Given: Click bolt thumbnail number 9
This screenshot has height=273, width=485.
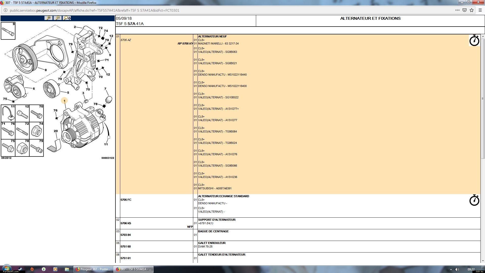Looking at the screenshot, I should click(x=8, y=31).
